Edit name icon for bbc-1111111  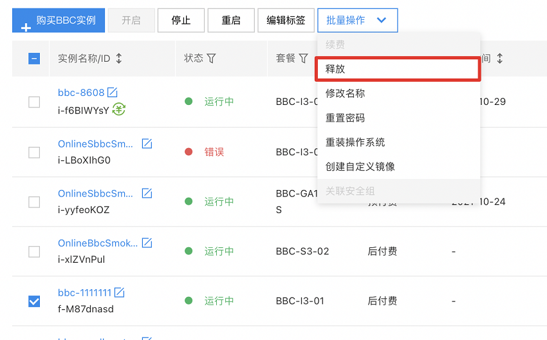pyautogui.click(x=119, y=292)
